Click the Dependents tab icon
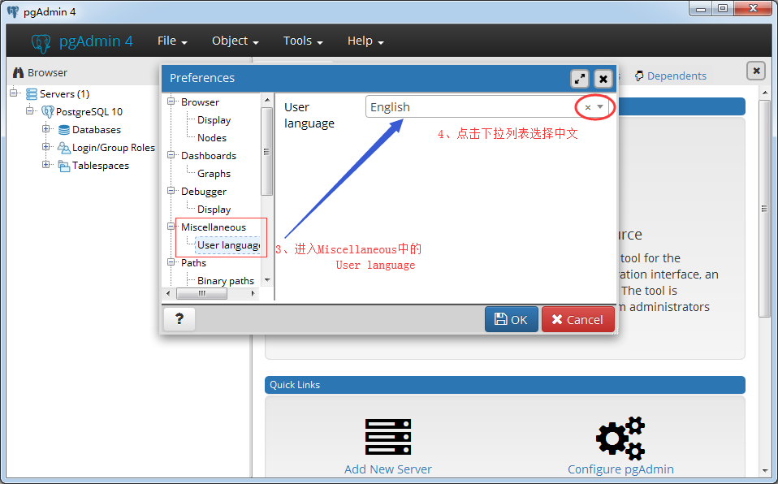This screenshot has width=778, height=484. click(639, 76)
